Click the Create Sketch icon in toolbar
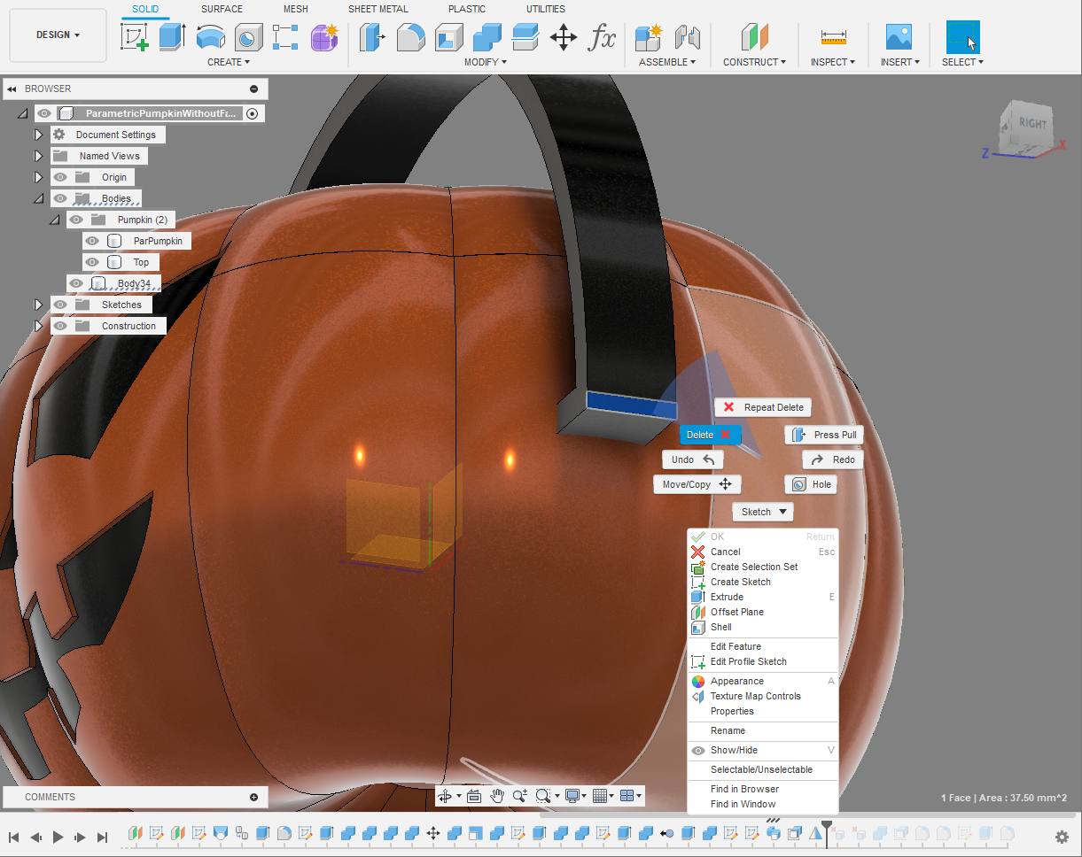This screenshot has width=1082, height=857. click(x=134, y=37)
